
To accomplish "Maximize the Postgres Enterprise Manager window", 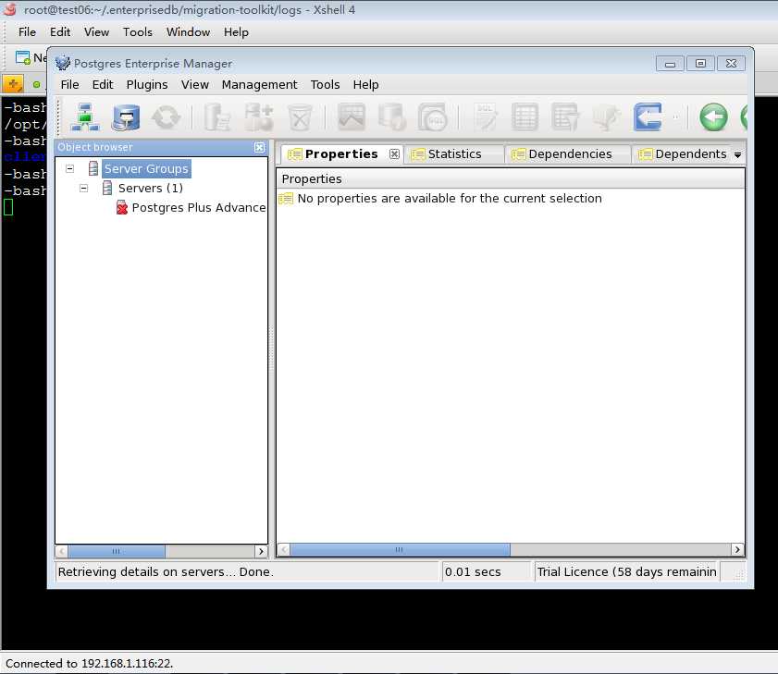I will click(x=700, y=64).
